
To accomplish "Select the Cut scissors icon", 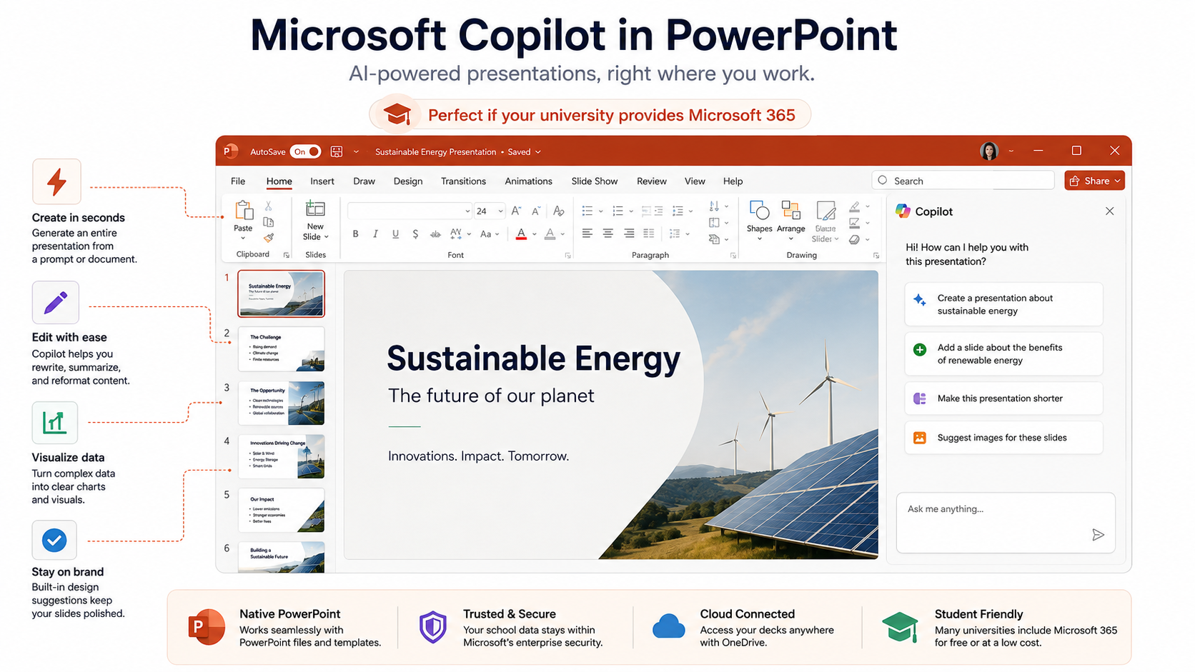I will tap(269, 206).
